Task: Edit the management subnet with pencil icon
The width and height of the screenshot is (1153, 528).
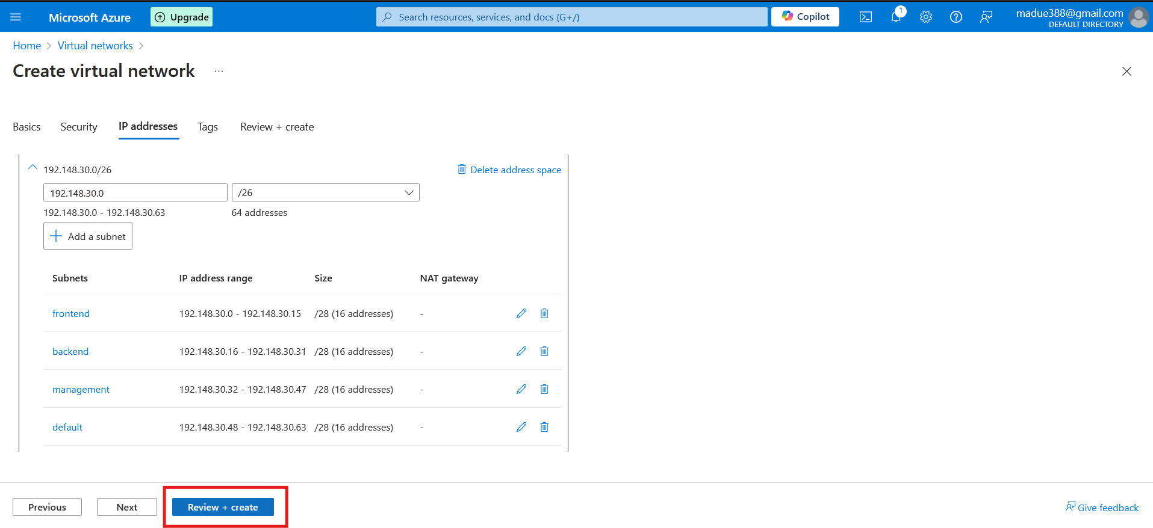Action: tap(521, 389)
